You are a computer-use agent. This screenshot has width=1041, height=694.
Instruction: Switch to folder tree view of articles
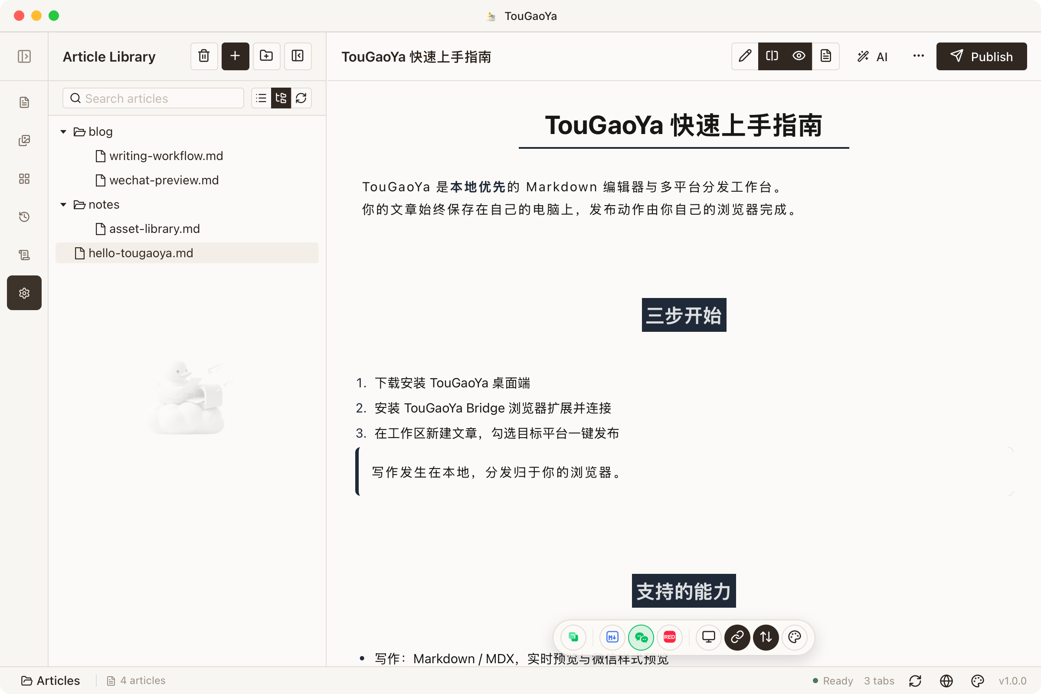click(x=281, y=98)
